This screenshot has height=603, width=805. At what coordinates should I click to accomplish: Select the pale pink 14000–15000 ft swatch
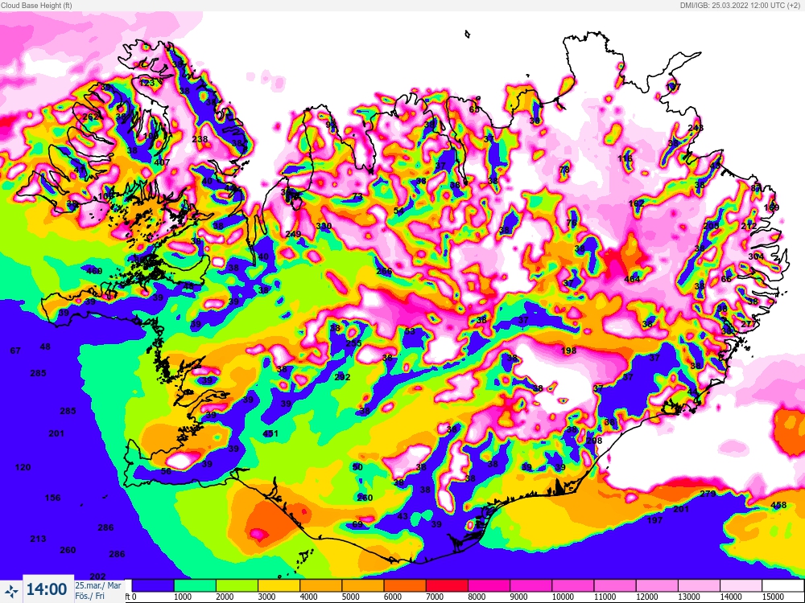click(x=741, y=585)
